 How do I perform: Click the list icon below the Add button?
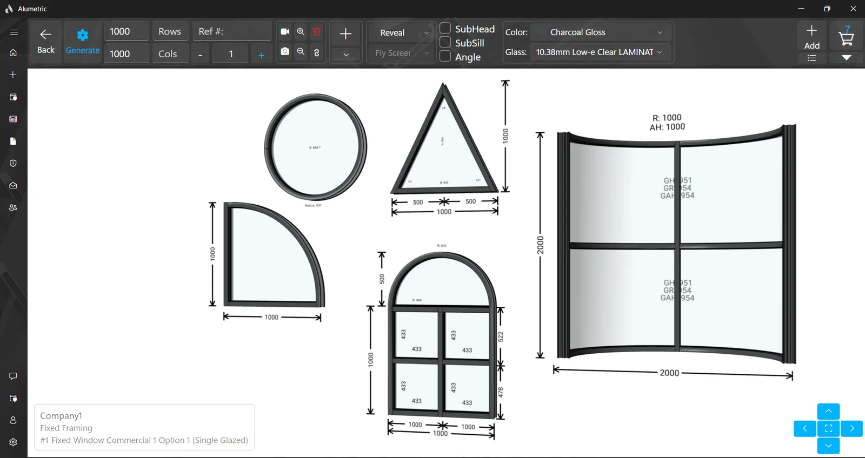coord(812,58)
